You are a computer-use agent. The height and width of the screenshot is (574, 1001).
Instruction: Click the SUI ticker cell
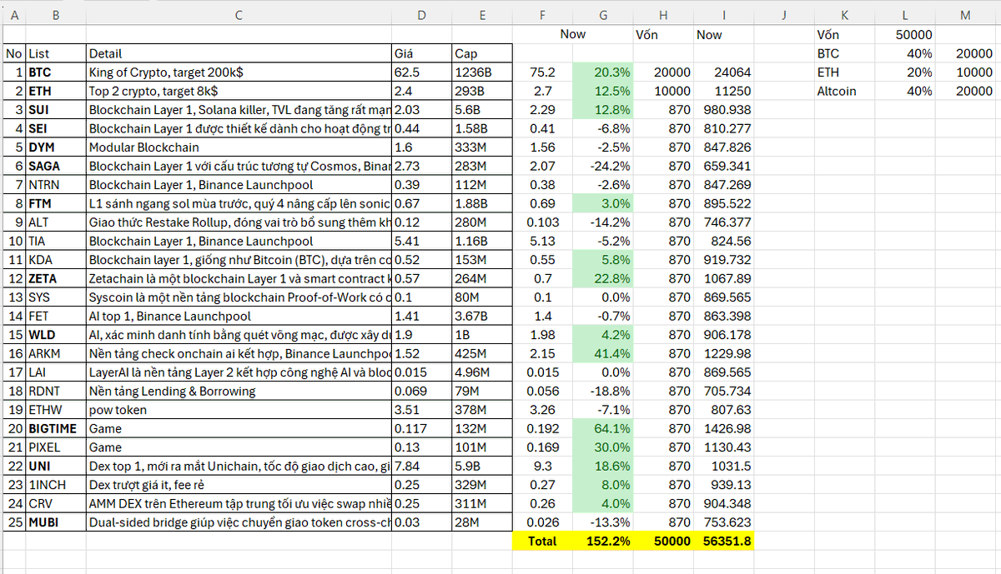[56, 109]
